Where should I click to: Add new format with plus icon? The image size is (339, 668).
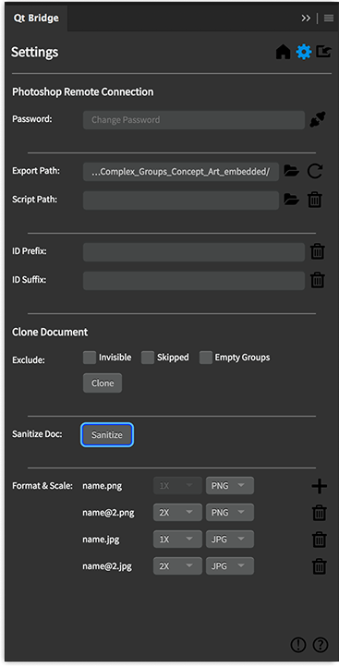320,486
